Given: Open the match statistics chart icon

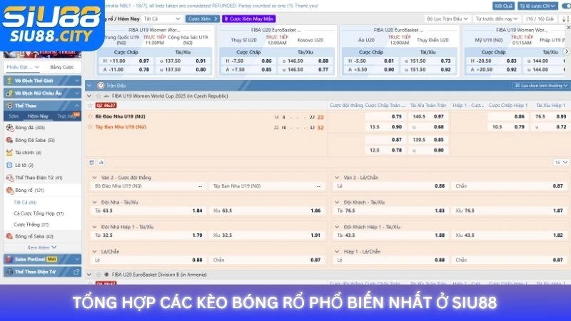Looking at the screenshot, I should coord(101,163).
